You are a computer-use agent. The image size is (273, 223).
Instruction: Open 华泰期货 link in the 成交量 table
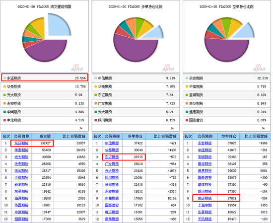21,150
